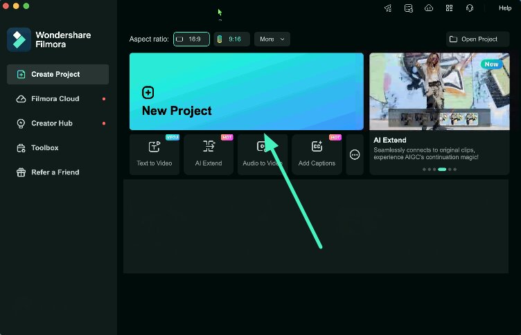The height and width of the screenshot is (335, 521).
Task: Go to last carousel dot
Action: 455,170
